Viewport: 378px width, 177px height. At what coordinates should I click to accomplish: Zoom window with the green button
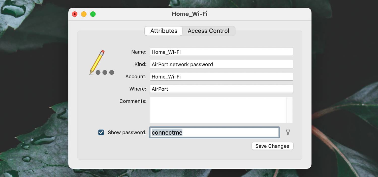point(93,14)
